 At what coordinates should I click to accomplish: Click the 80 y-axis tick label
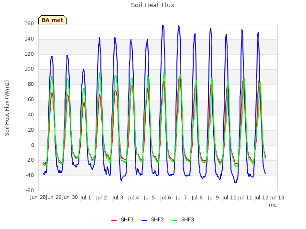point(31,84)
